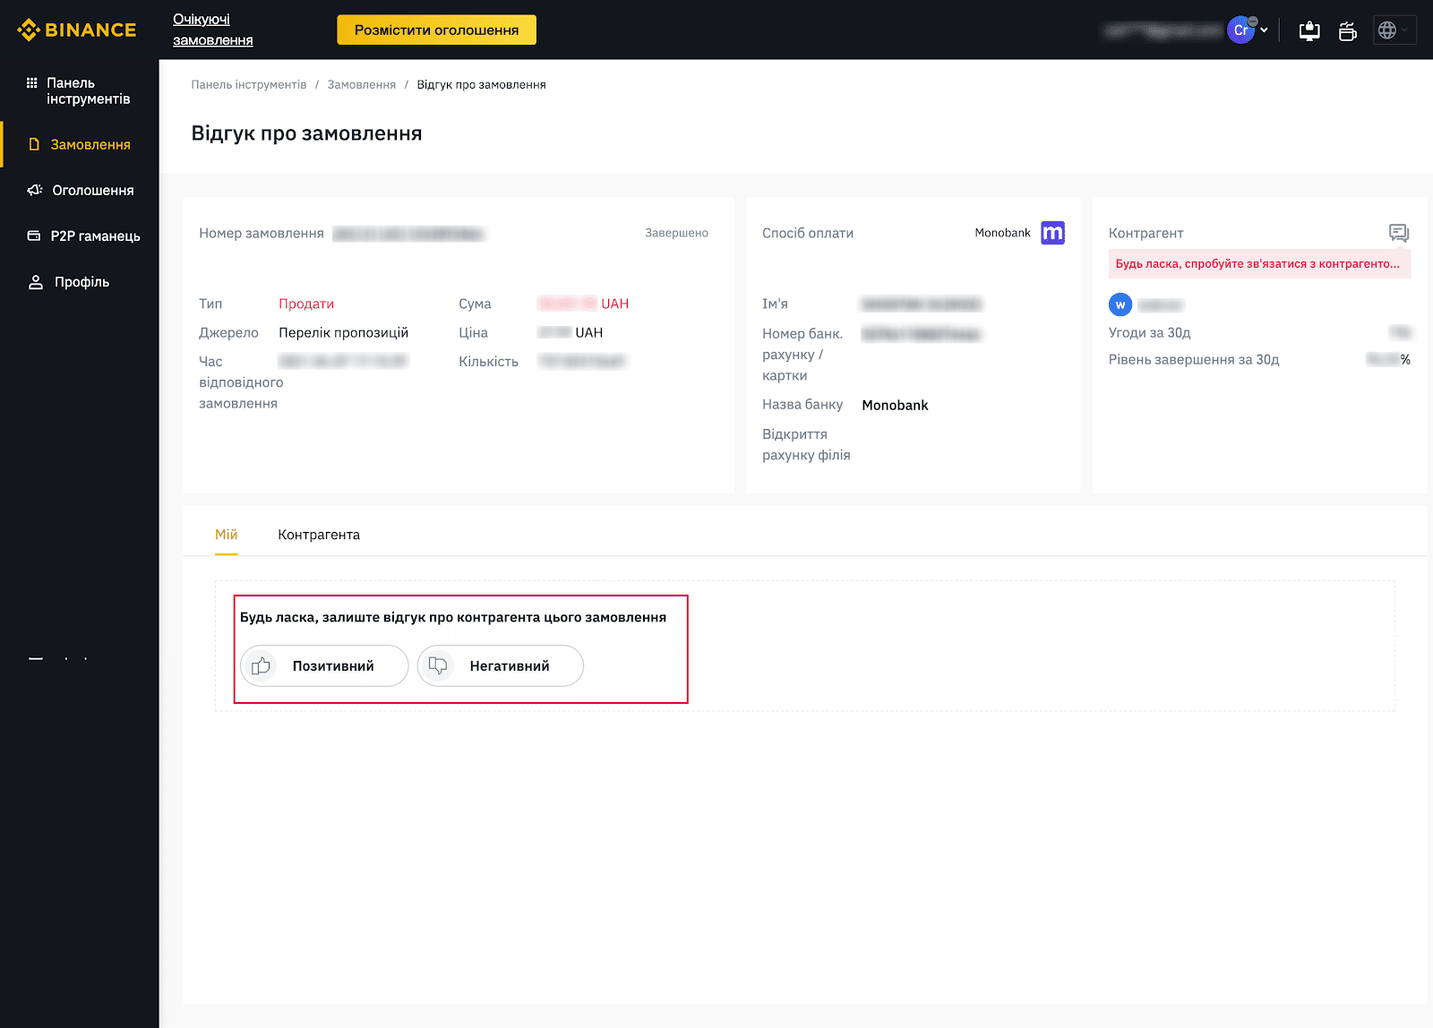Click the profile person icon
This screenshot has width=1433, height=1028.
36,282
